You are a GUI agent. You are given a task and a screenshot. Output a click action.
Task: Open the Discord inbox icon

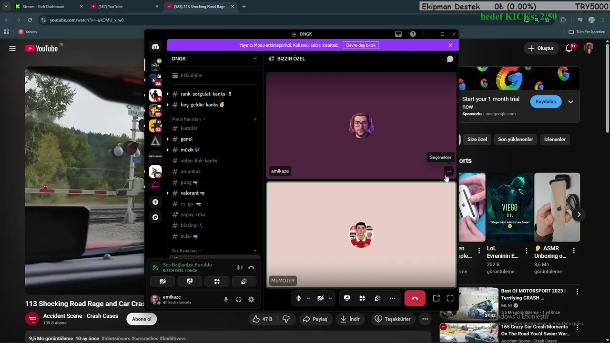coord(398,34)
